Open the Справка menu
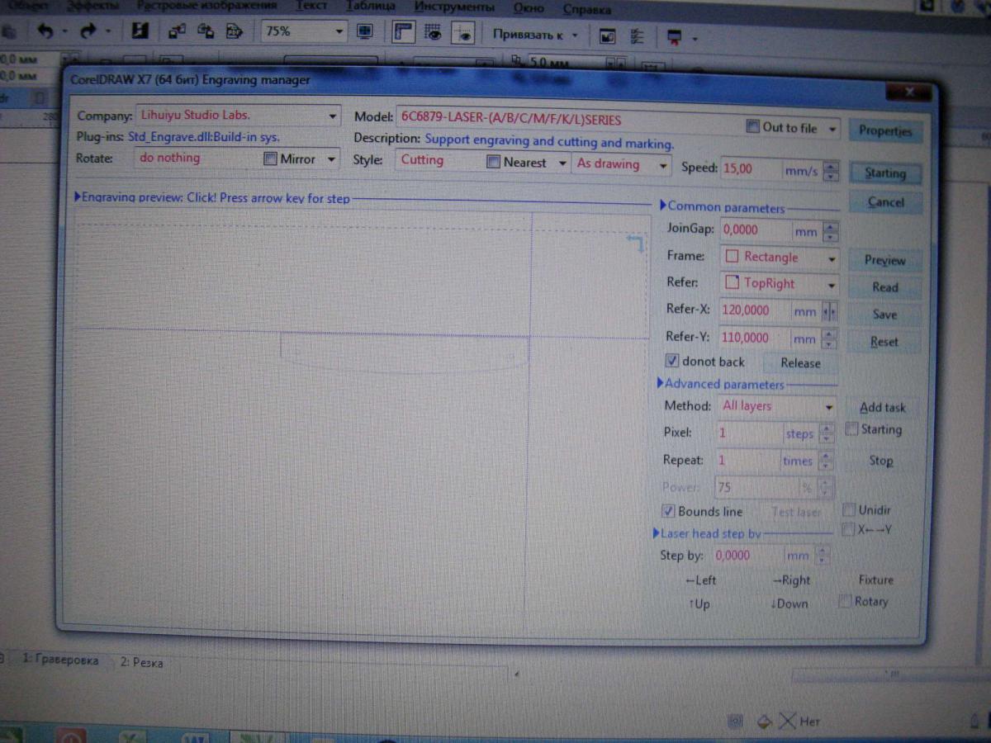This screenshot has height=743, width=991. coord(587,9)
